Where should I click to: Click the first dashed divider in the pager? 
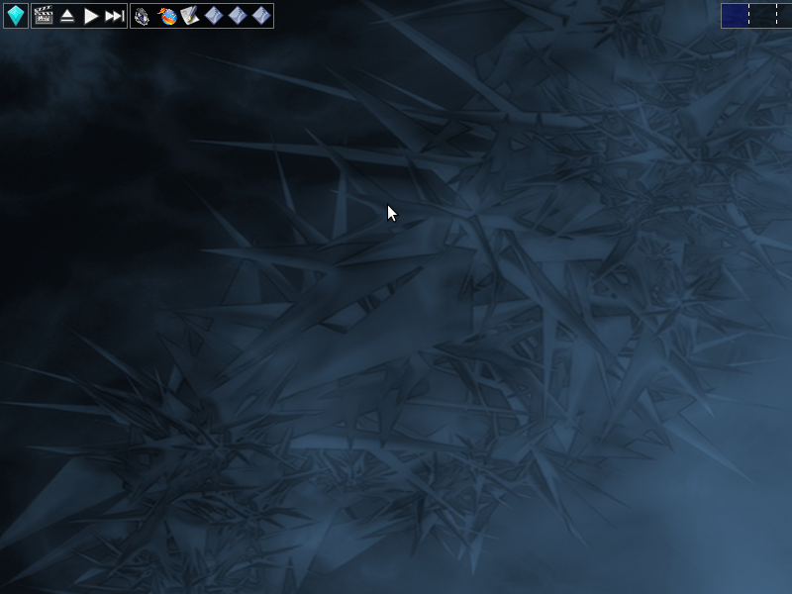click(749, 16)
